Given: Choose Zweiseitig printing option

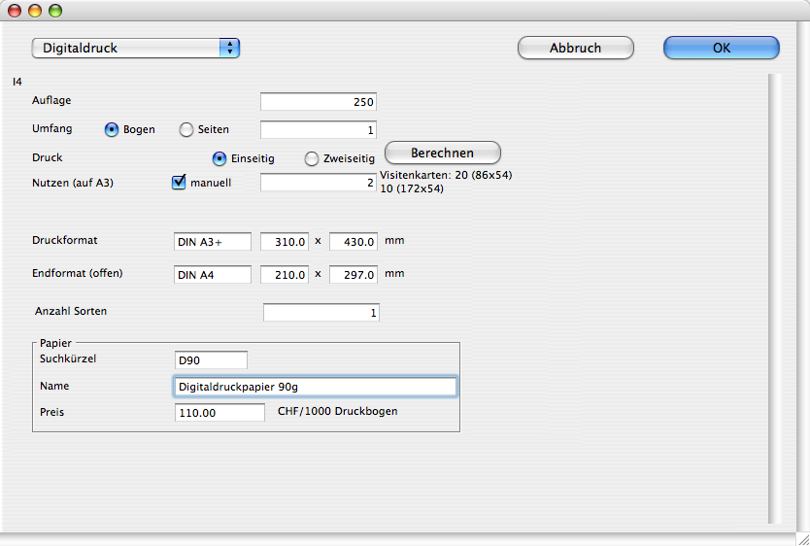Looking at the screenshot, I should tap(312, 158).
